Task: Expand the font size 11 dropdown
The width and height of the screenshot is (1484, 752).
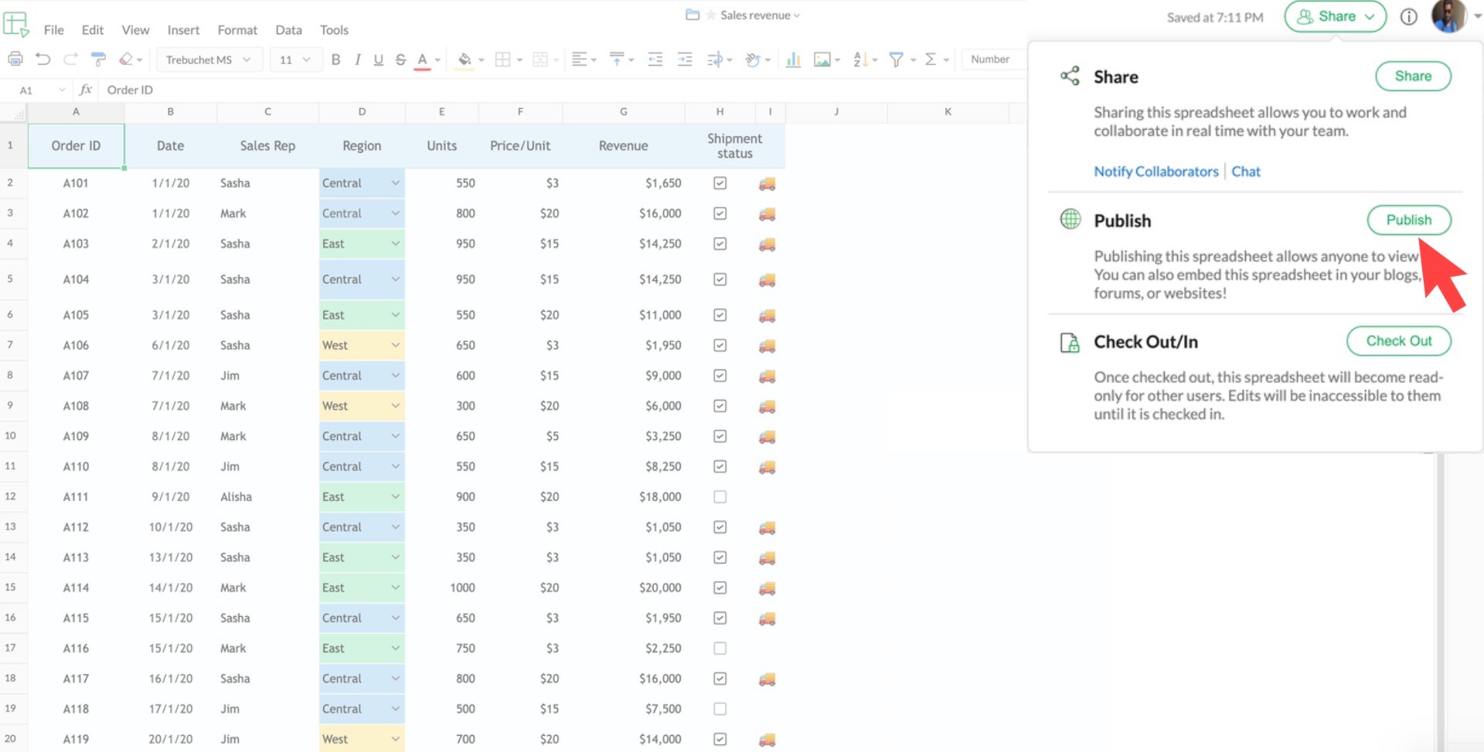Action: point(295,59)
